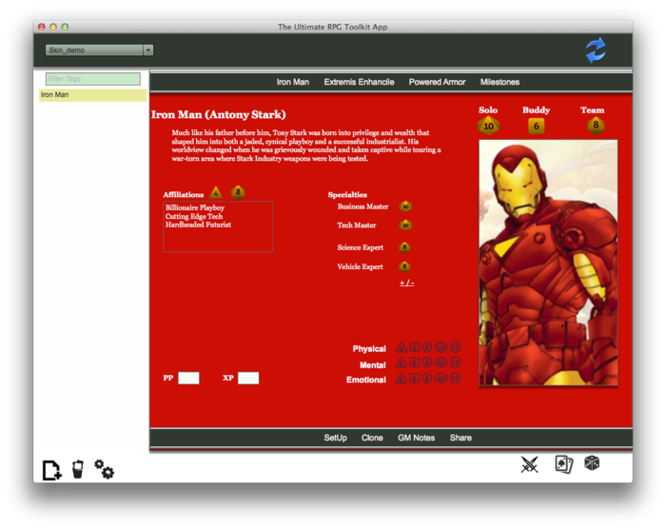The image size is (666, 529).
Task: Mark Emotional stress d12
Action: pyautogui.click(x=455, y=378)
